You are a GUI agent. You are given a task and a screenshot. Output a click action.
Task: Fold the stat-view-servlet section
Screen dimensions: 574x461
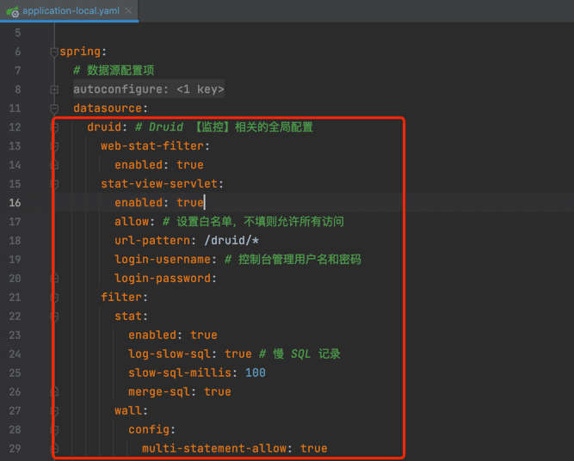point(54,184)
